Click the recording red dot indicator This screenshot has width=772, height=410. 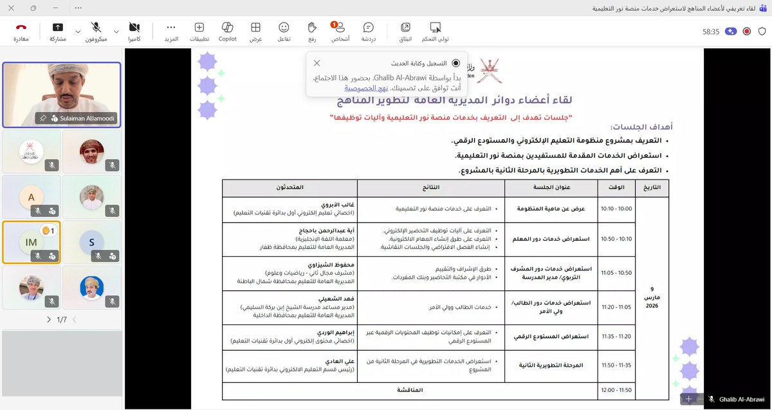point(747,31)
